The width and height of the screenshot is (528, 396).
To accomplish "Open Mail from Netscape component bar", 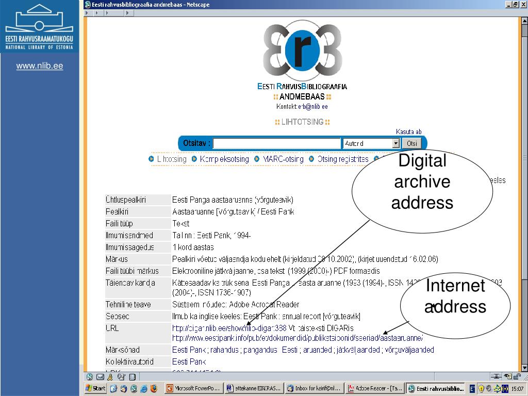I will (x=100, y=377).
